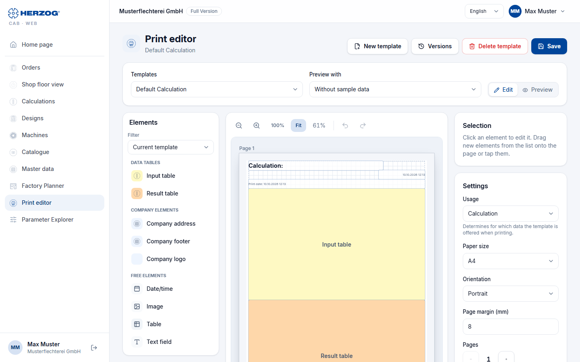Open the Preview with dropdown
Viewport: 580px width, 362px height.
tap(395, 89)
